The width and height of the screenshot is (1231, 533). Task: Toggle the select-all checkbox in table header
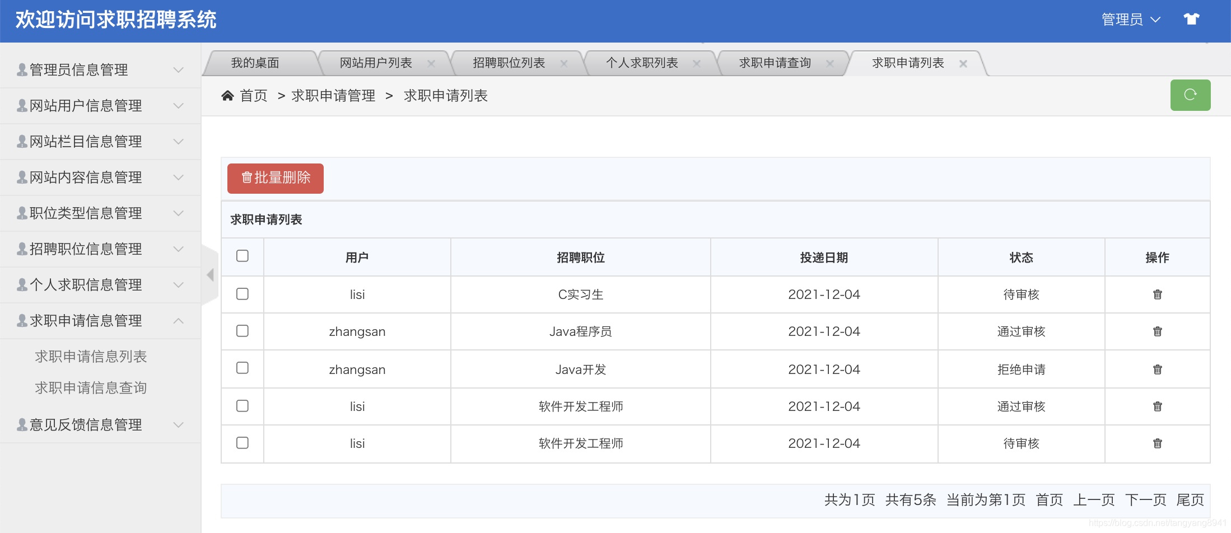pos(243,256)
